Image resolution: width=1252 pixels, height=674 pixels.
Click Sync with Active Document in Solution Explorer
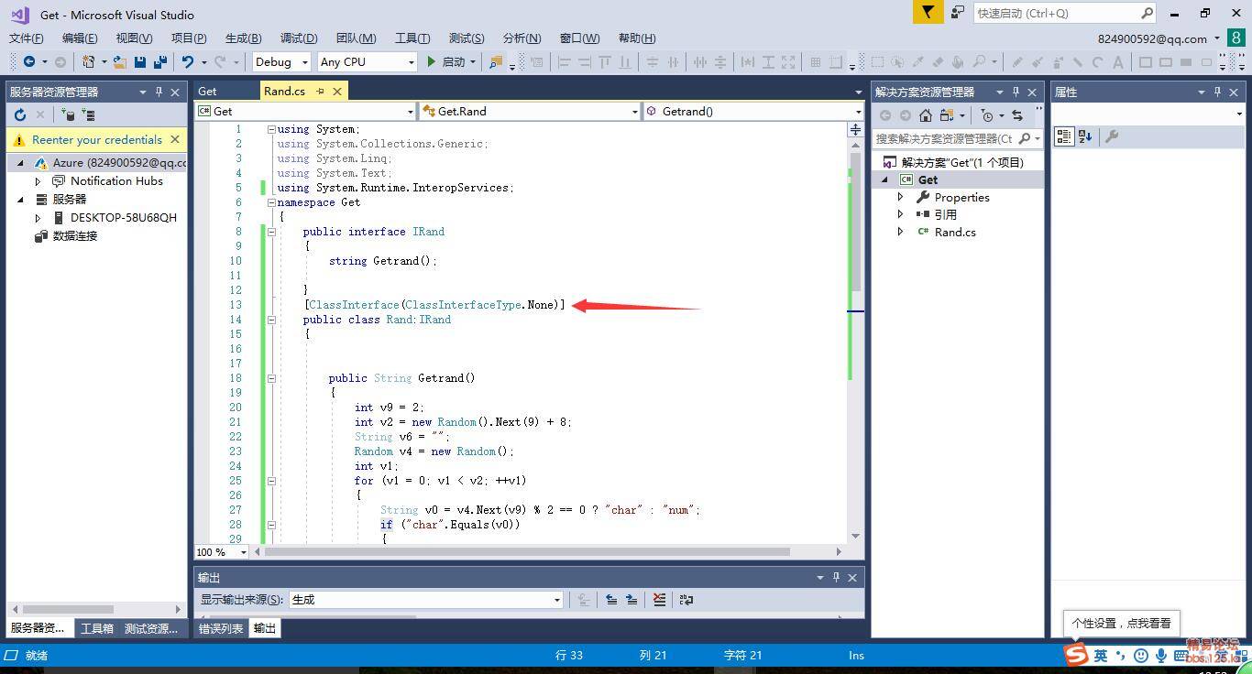click(1017, 115)
